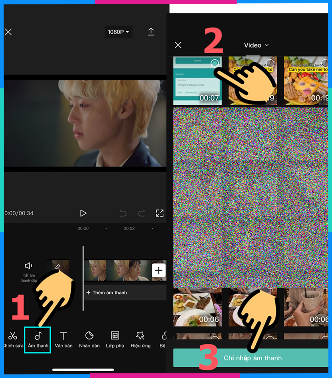Choose the rightmost food video with the 00:19 duration
Viewport: 332px width, 378px height.
[x=306, y=81]
